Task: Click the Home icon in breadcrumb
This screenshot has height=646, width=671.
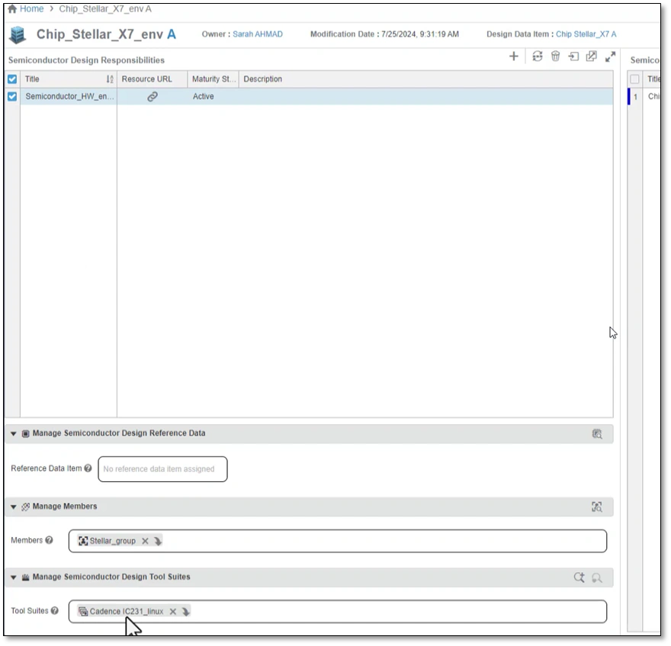Action: [x=12, y=9]
